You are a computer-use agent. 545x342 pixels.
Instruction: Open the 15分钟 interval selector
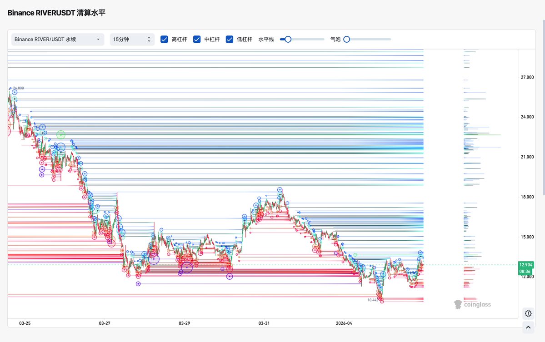[x=132, y=40]
